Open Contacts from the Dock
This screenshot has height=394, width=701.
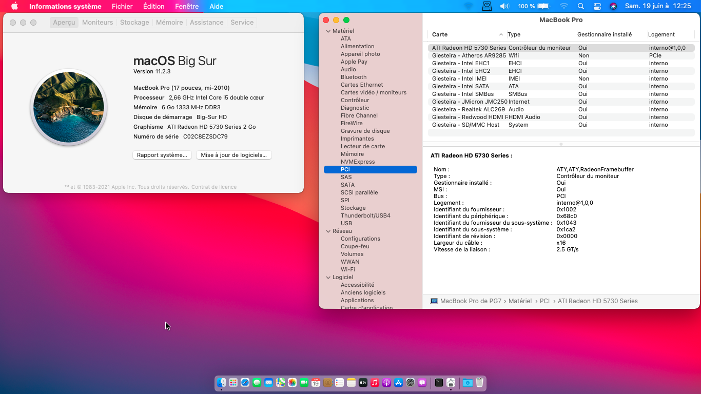click(327, 382)
